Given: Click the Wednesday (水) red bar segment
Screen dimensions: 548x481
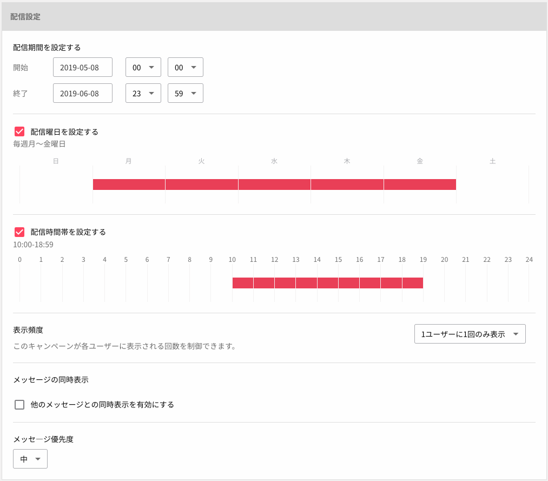Looking at the screenshot, I should point(274,184).
